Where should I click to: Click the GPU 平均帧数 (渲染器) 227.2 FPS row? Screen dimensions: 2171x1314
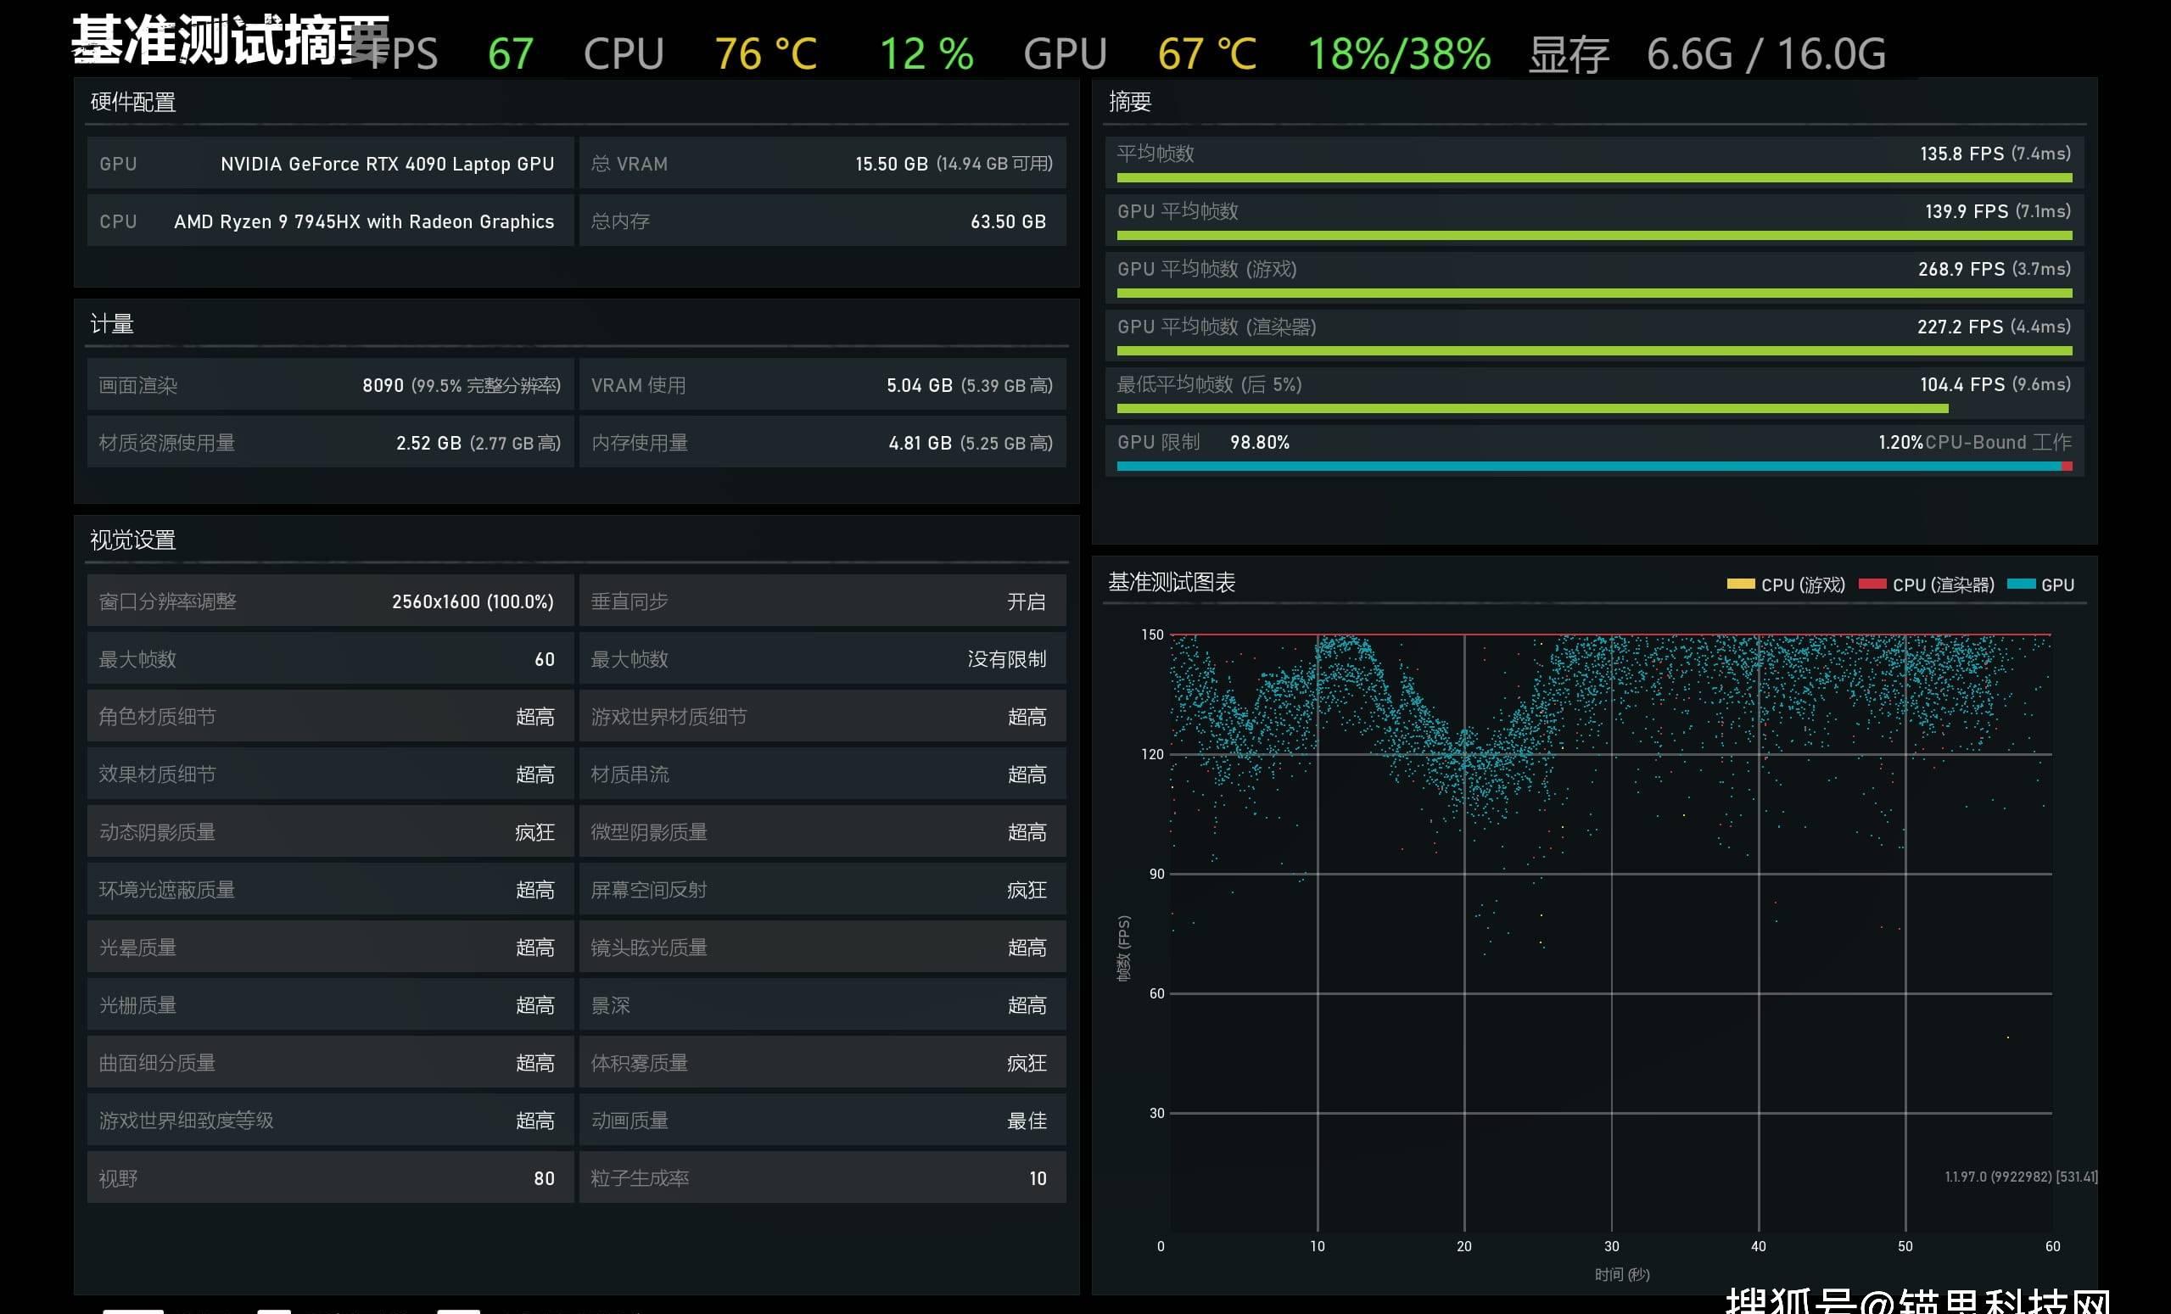(1594, 335)
